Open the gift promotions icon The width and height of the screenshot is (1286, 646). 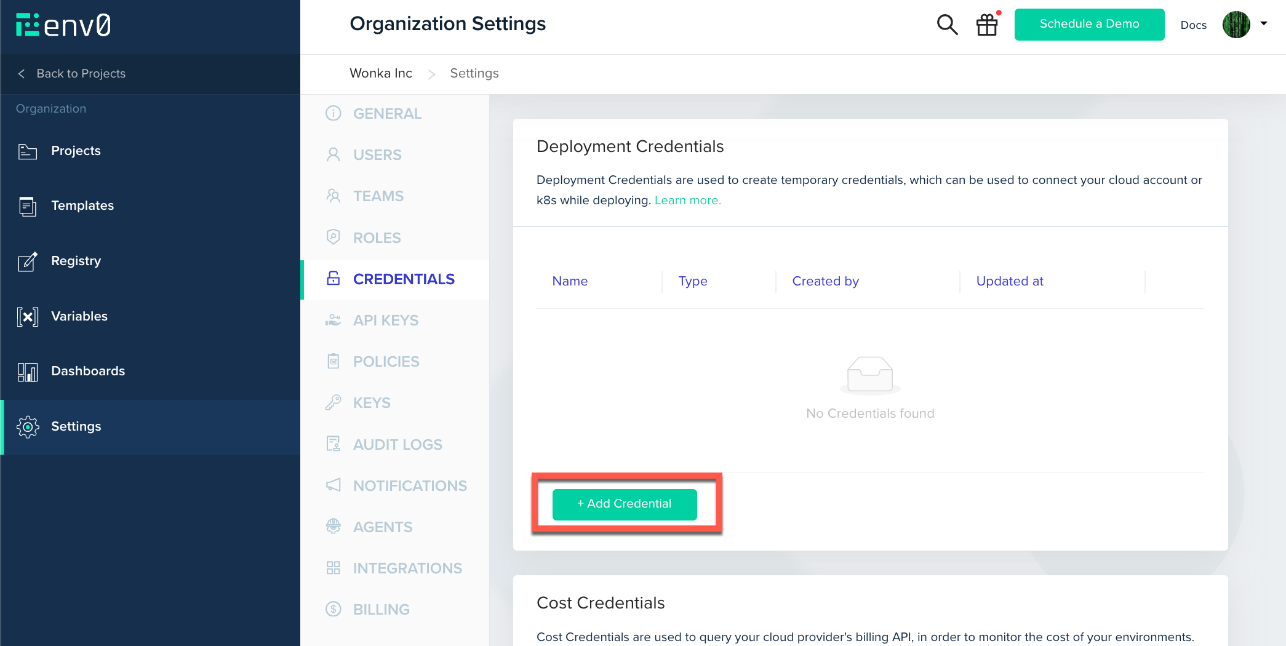coord(987,25)
